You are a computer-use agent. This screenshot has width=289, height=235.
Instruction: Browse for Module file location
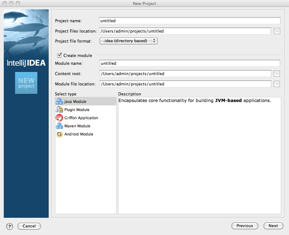pos(277,84)
